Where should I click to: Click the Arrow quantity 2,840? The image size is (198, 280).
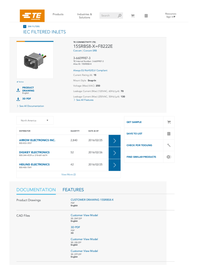tap(74, 140)
